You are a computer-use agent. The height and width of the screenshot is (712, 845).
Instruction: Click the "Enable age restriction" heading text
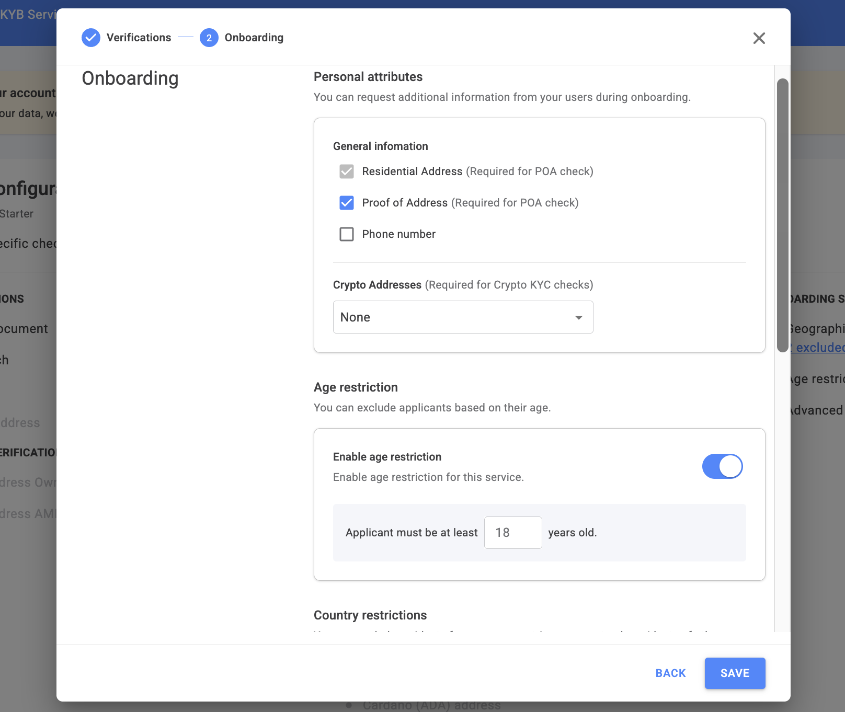tap(387, 457)
